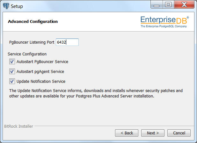
Task: Click The Enterprise PostgreSQL Company tagline
Action: click(x=164, y=26)
